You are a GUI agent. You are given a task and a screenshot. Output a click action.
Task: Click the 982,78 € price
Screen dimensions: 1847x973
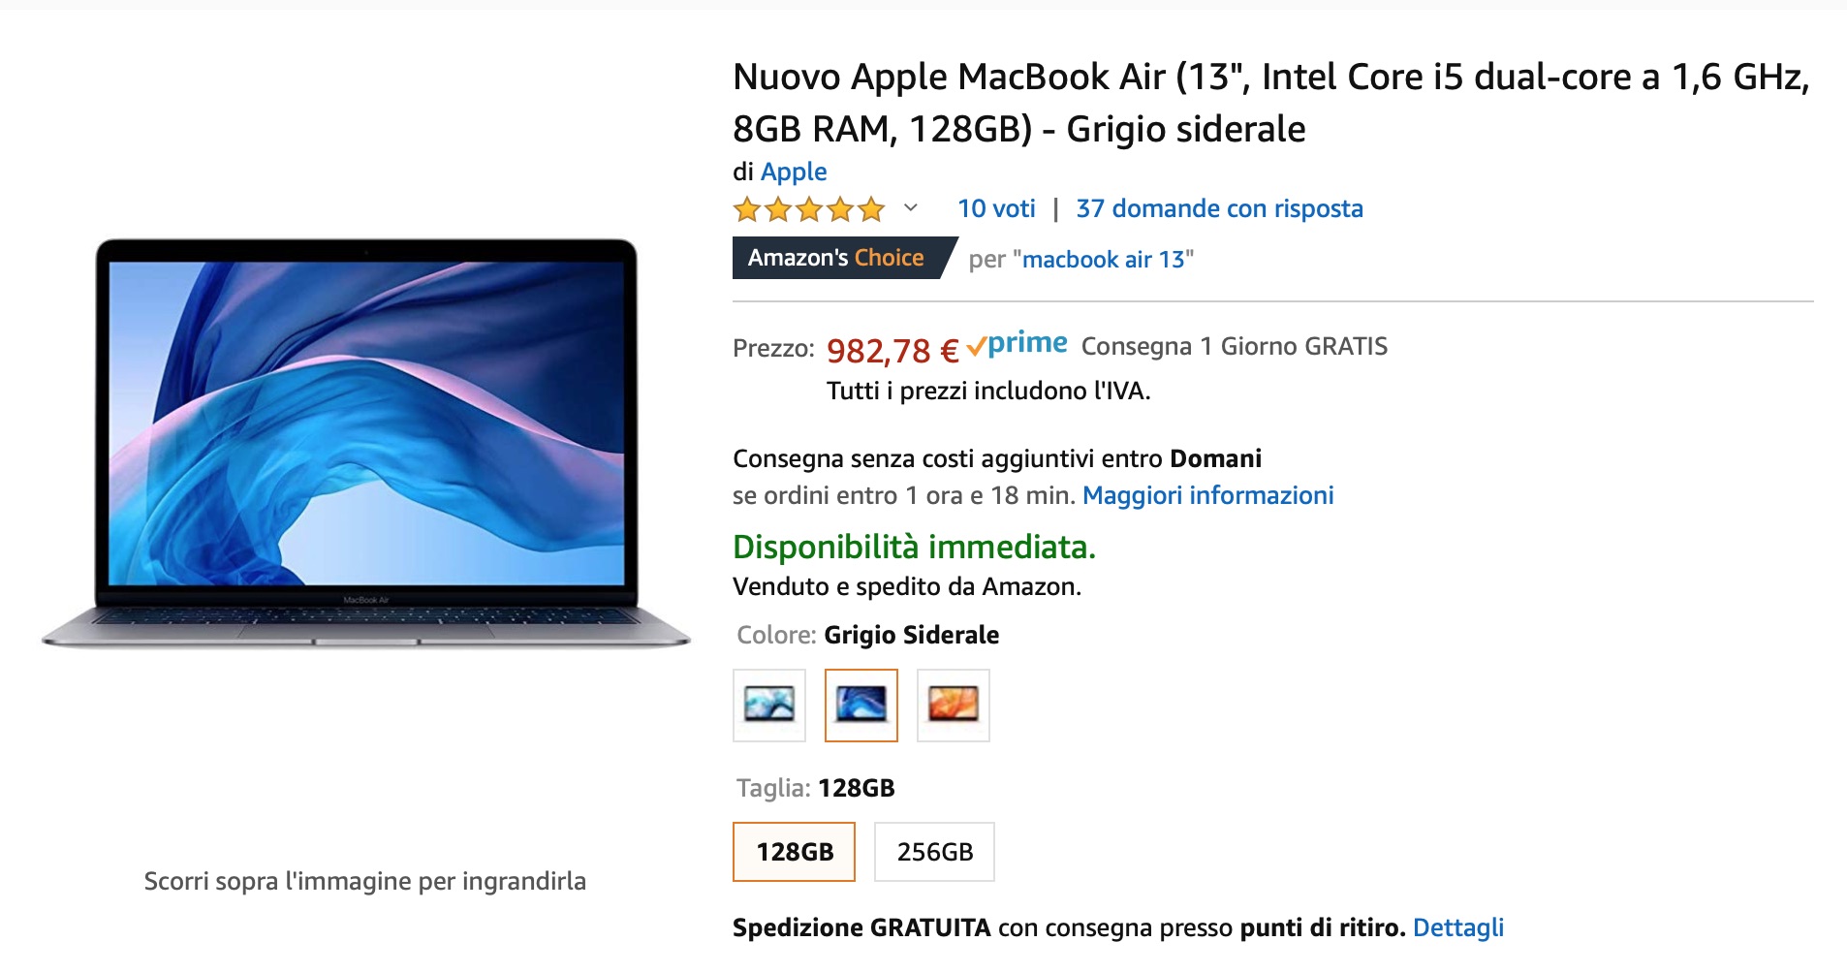(892, 351)
